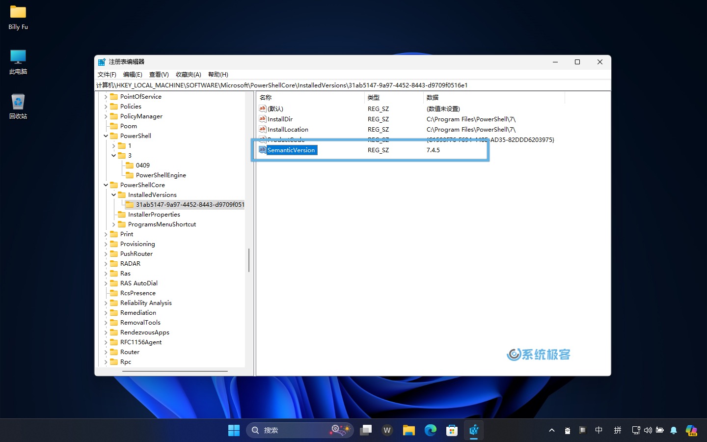707x442 pixels.
Task: Expand the PolicyManager tree node
Action: tap(106, 116)
